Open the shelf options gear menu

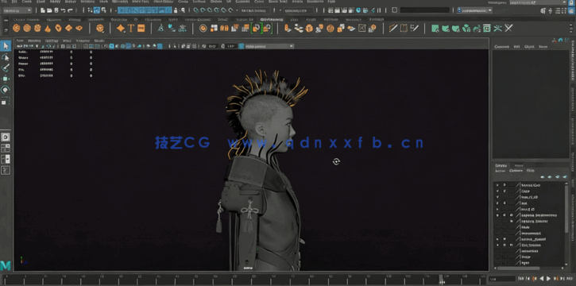click(6, 31)
